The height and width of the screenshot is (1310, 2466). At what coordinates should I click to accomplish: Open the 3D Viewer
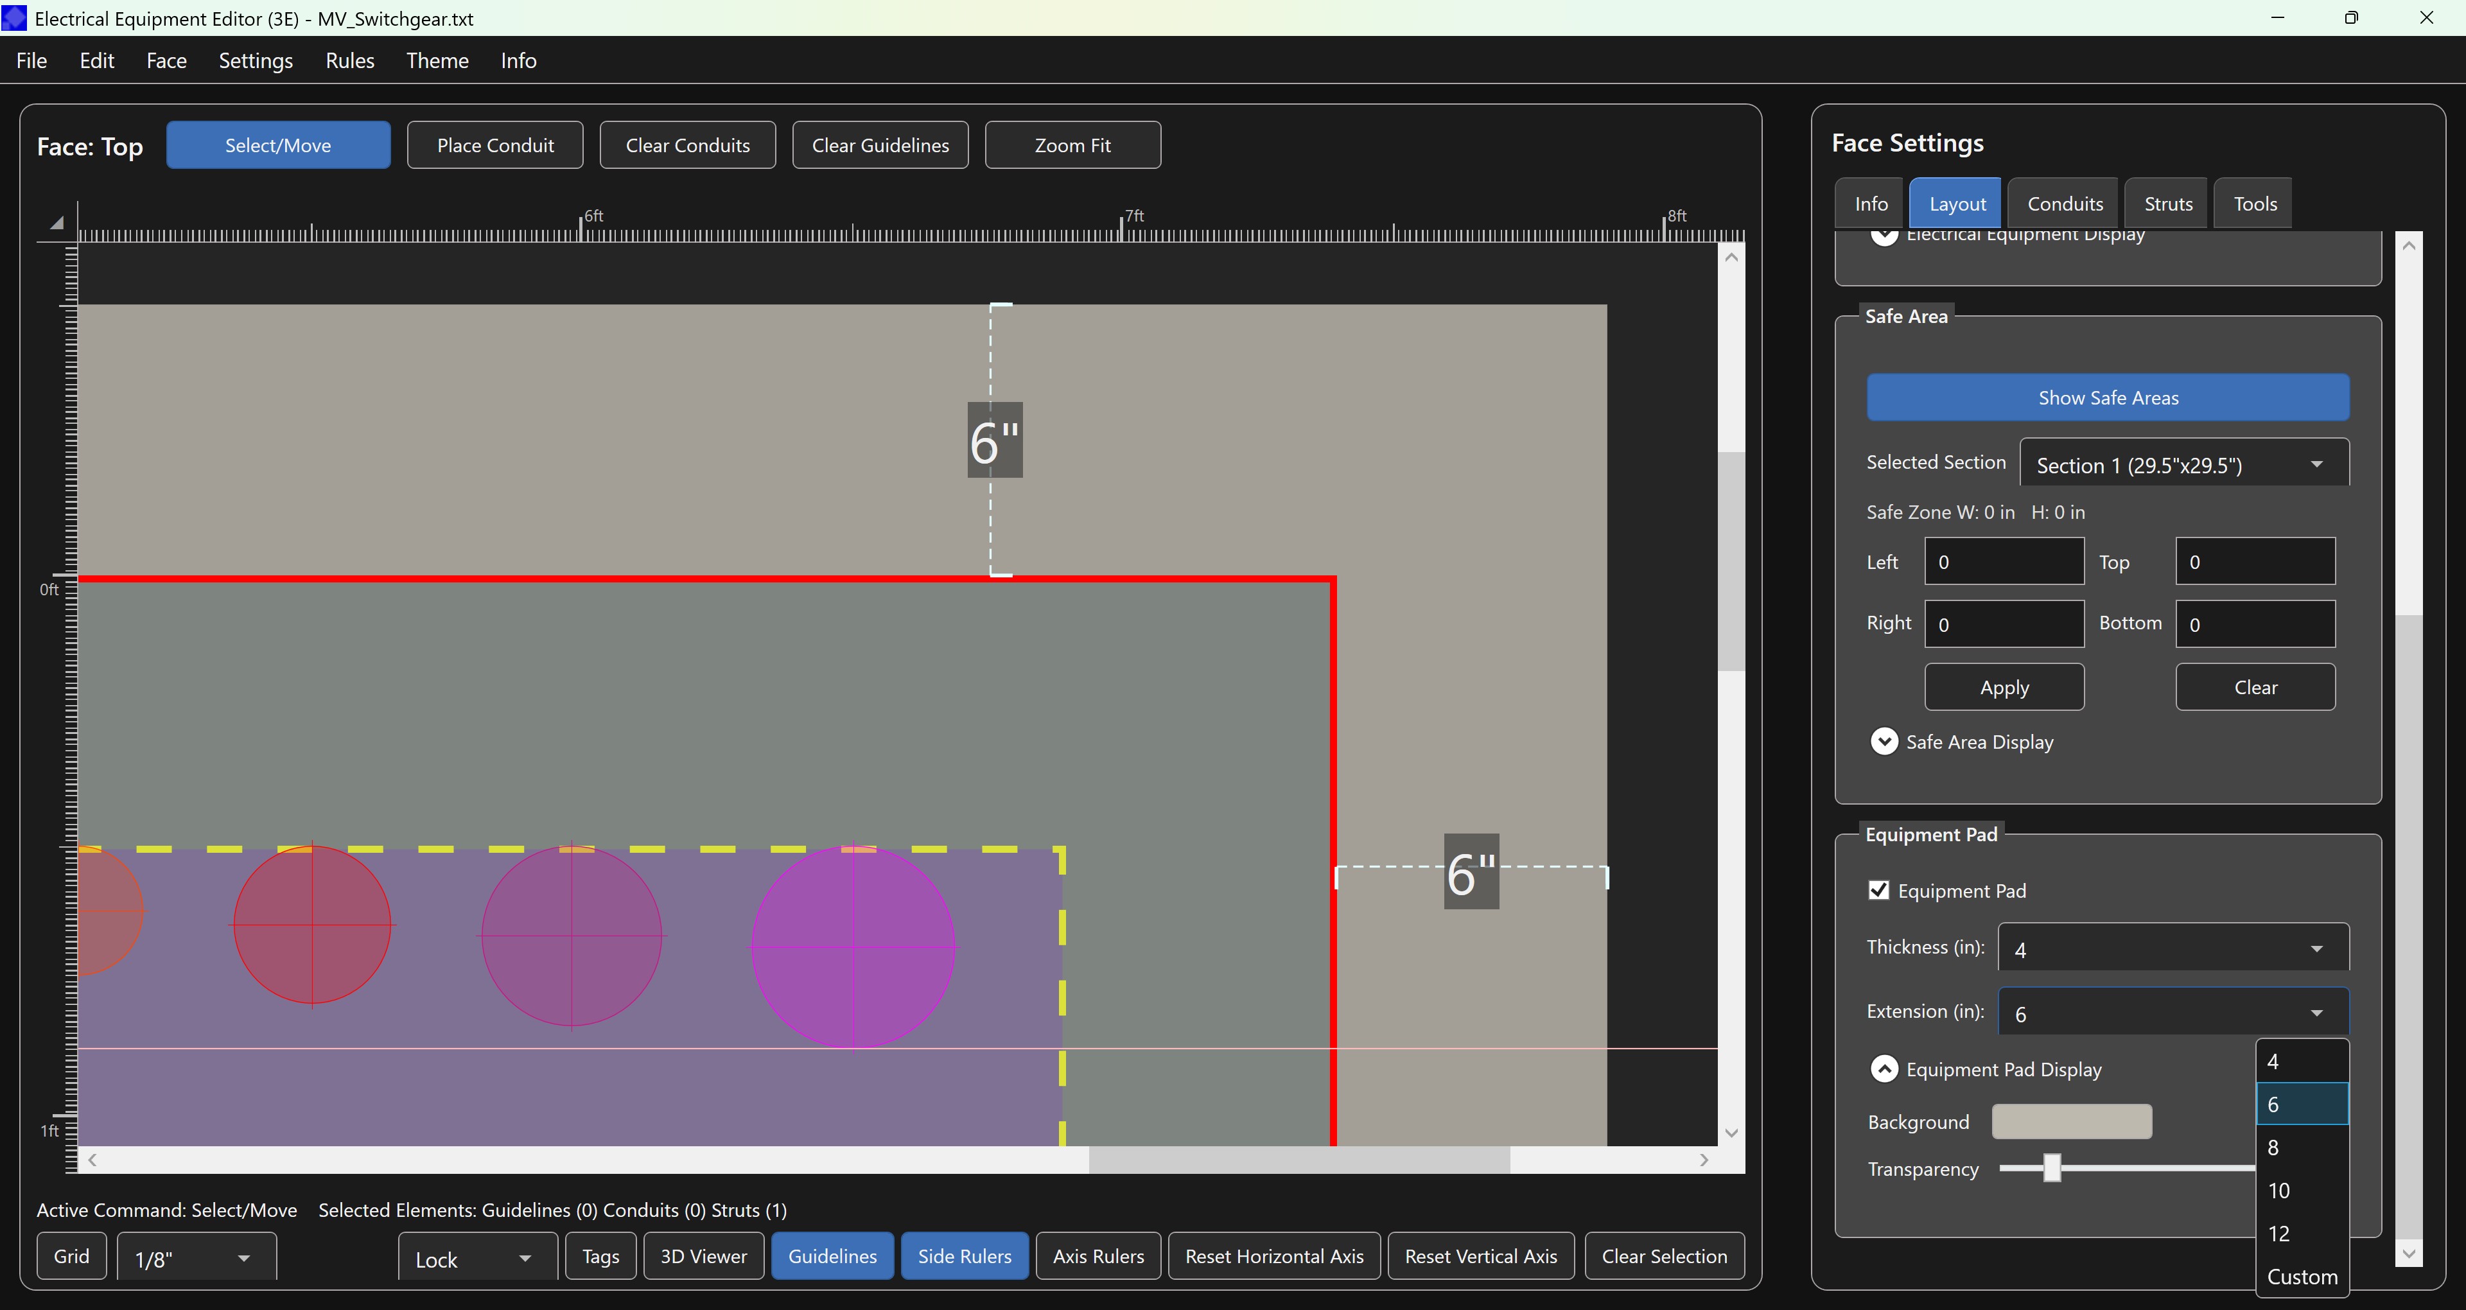703,1255
